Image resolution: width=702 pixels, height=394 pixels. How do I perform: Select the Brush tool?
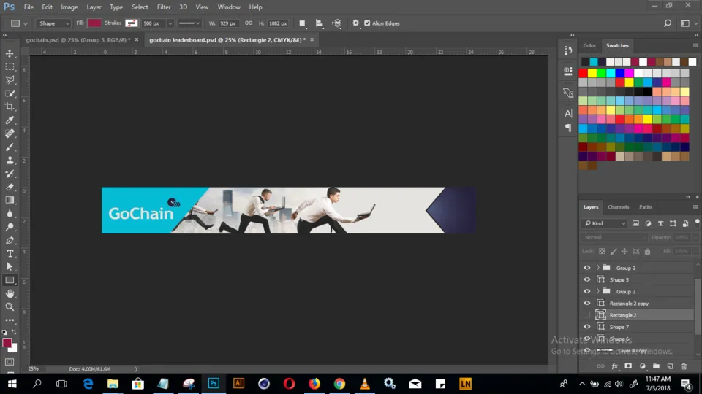pyautogui.click(x=10, y=147)
